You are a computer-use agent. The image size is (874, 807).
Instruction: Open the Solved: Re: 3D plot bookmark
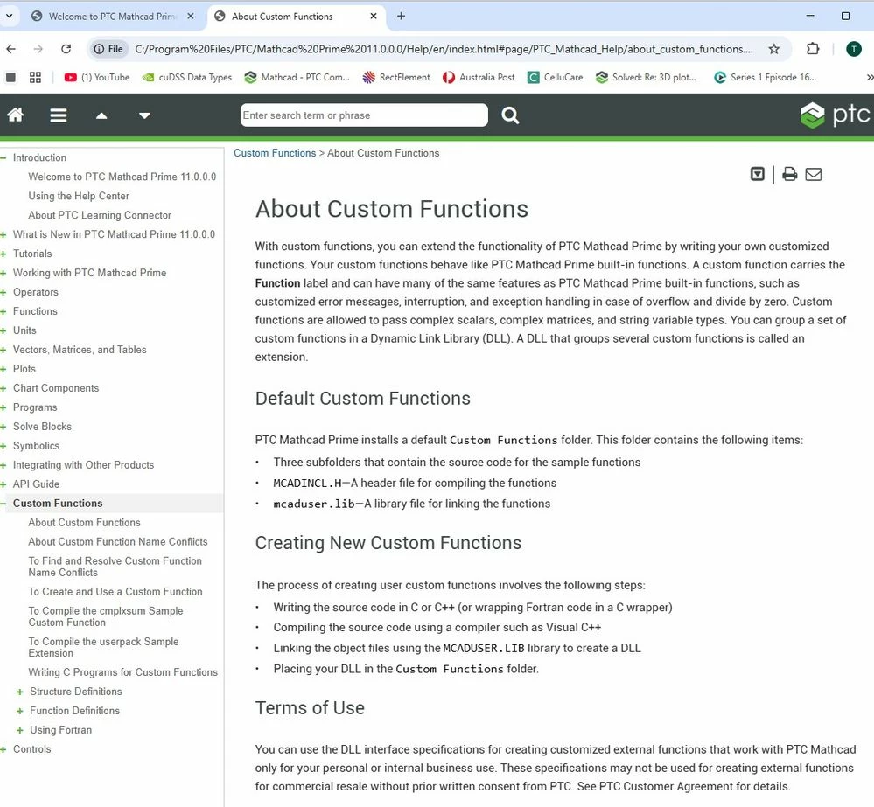(x=646, y=78)
